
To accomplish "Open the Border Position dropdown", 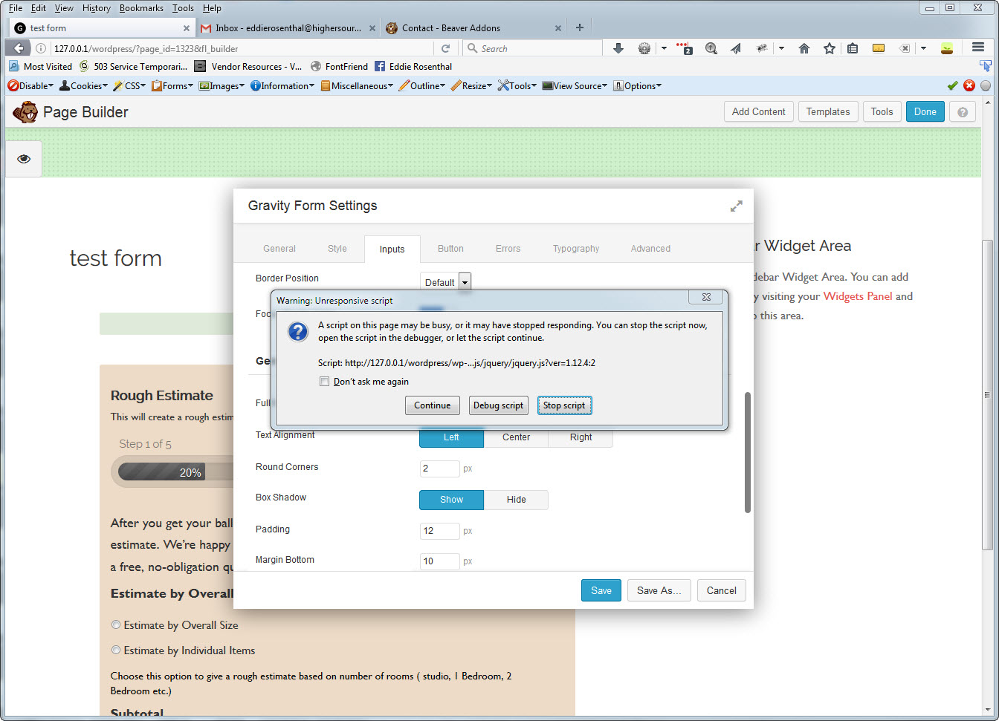I will point(446,282).
